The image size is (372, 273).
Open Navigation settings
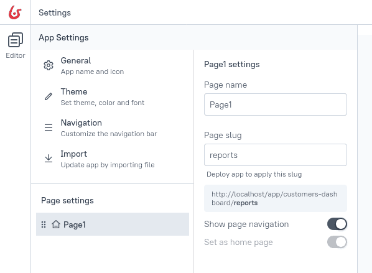(113, 127)
